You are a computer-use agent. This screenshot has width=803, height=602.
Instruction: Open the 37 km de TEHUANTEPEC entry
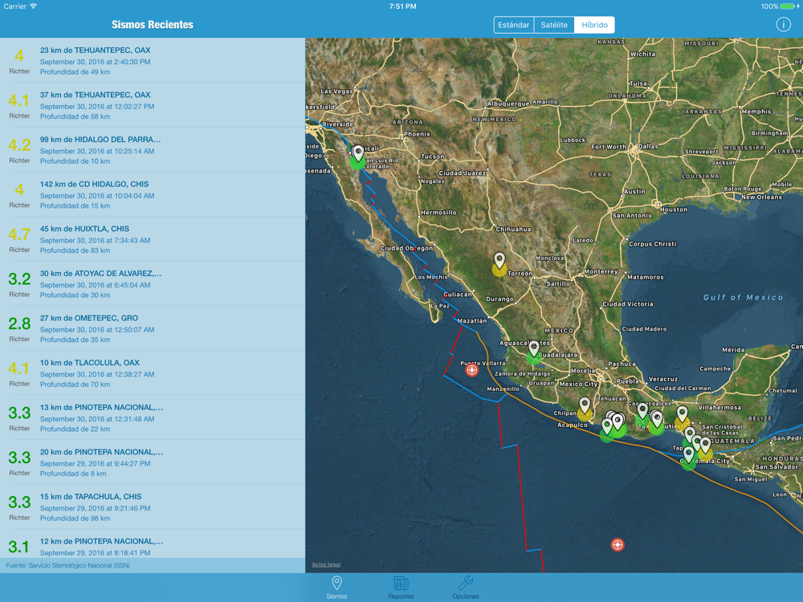tap(153, 105)
